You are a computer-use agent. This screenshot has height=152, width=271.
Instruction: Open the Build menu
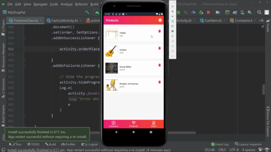coord(94,4)
